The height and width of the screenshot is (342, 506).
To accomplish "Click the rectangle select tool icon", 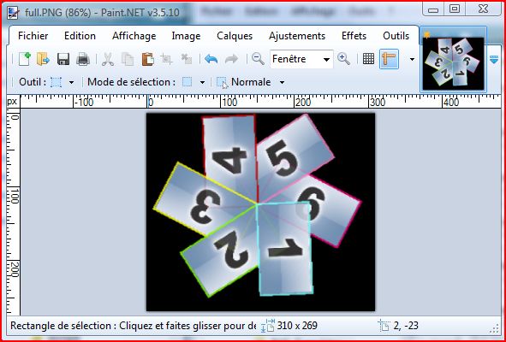I will (x=57, y=82).
